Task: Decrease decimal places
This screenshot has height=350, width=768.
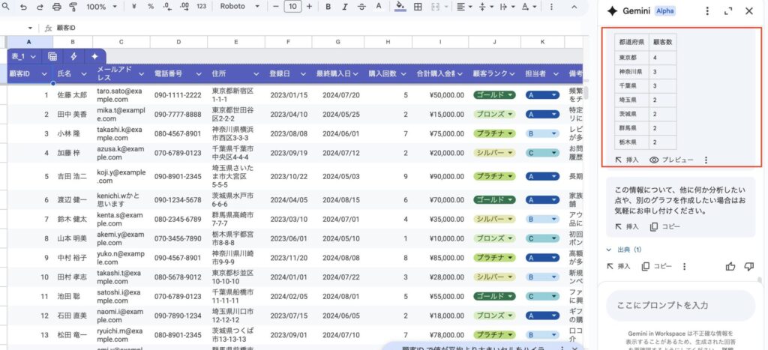Action: point(167,7)
